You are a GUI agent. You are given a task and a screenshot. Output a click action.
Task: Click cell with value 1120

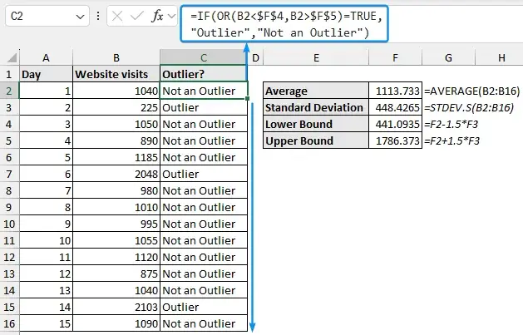116,257
